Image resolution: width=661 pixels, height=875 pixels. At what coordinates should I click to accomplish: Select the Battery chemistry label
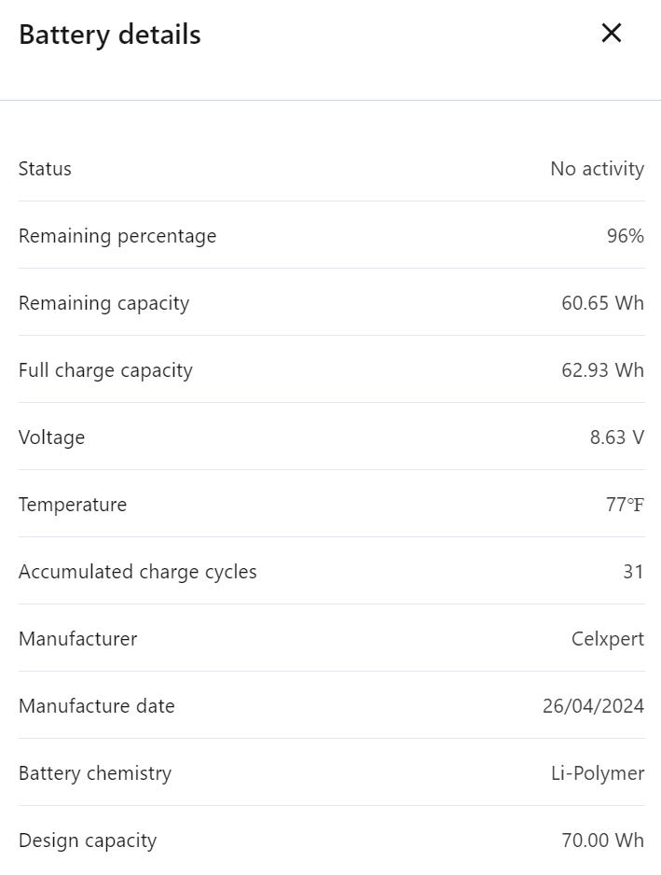95,773
